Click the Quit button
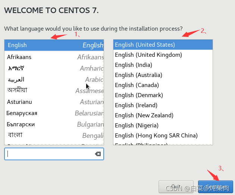The width and height of the screenshot is (235, 195). click(176, 186)
